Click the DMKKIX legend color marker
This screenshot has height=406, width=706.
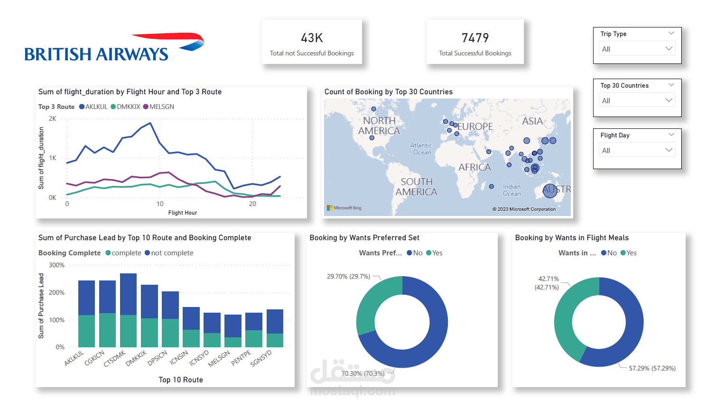(x=113, y=107)
